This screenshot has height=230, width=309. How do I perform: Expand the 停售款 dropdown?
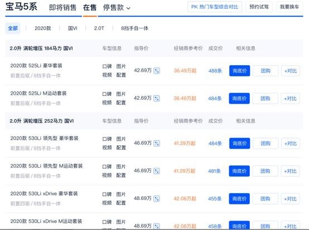click(x=117, y=8)
